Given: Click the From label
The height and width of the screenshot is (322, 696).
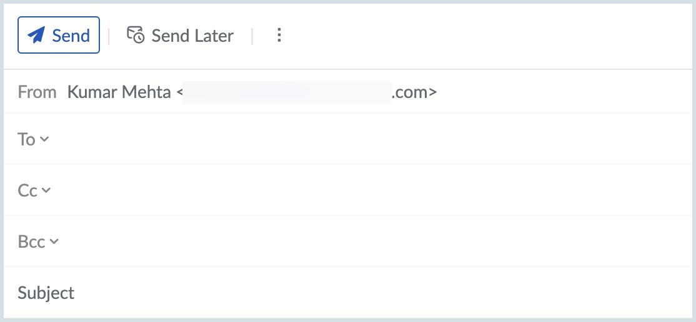Looking at the screenshot, I should [x=37, y=92].
